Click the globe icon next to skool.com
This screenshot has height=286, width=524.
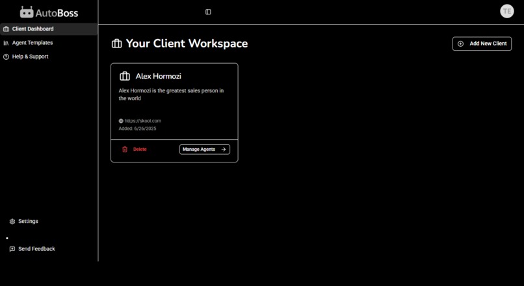[x=121, y=121]
